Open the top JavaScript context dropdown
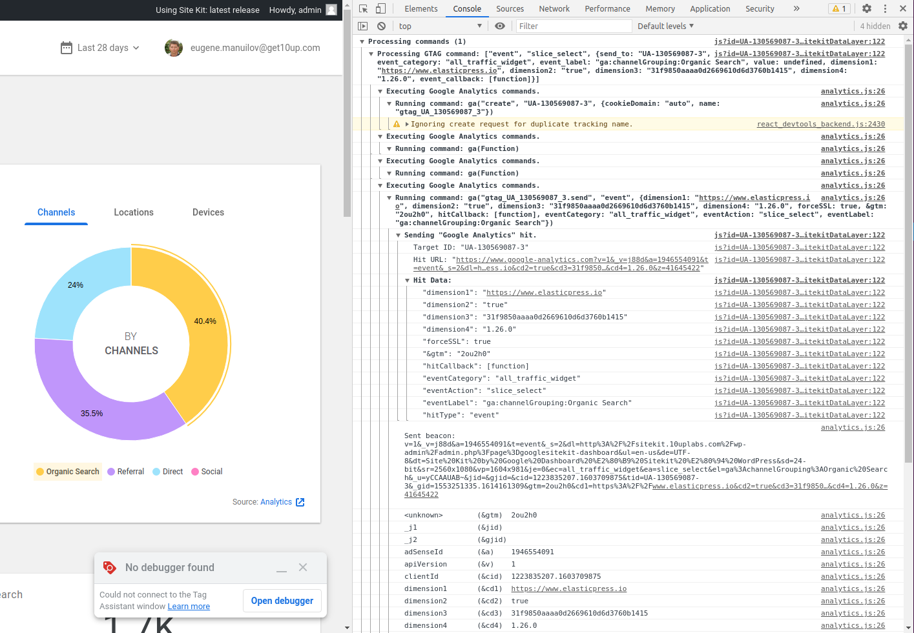The height and width of the screenshot is (633, 914). click(x=441, y=26)
